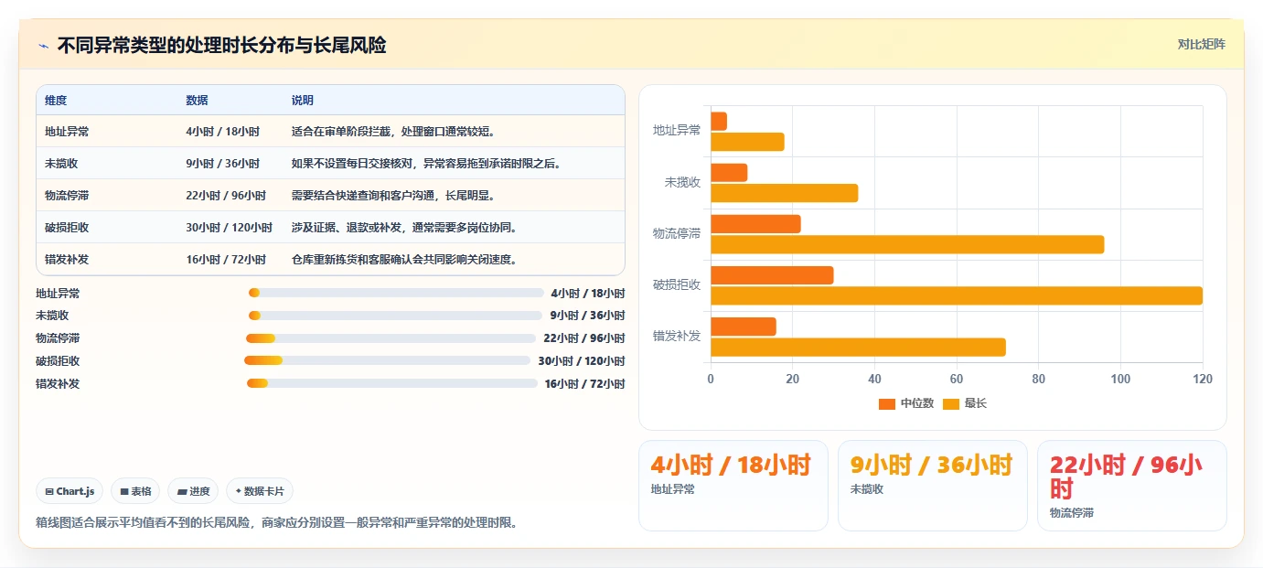Click the table cell 16小时 / 72小时
This screenshot has width=1263, height=568.
click(x=226, y=260)
